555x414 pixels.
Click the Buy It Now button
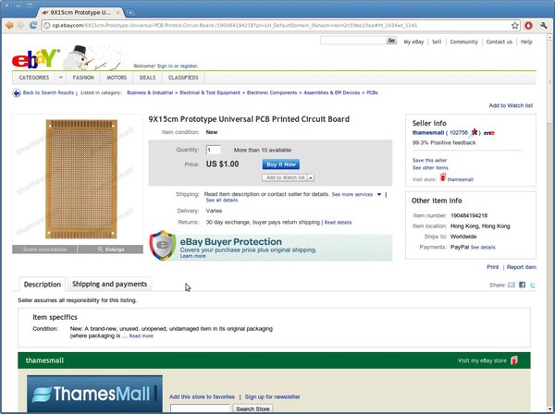tap(281, 164)
